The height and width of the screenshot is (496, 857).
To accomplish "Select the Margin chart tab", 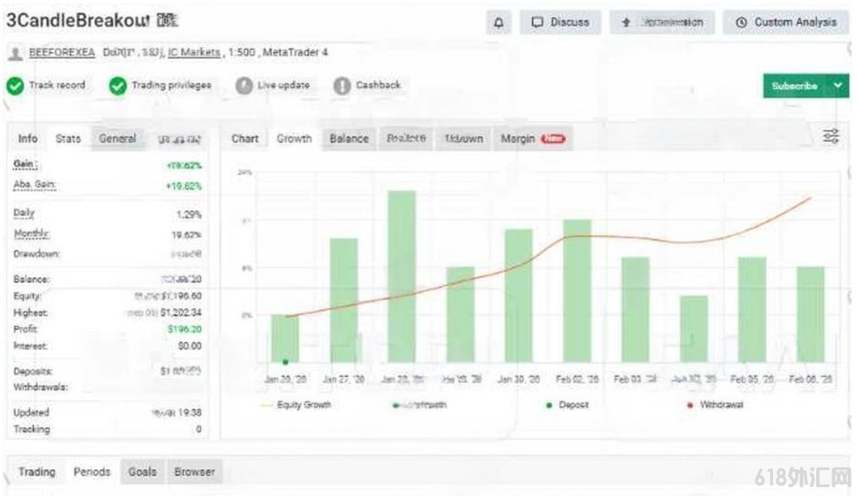I will point(532,138).
